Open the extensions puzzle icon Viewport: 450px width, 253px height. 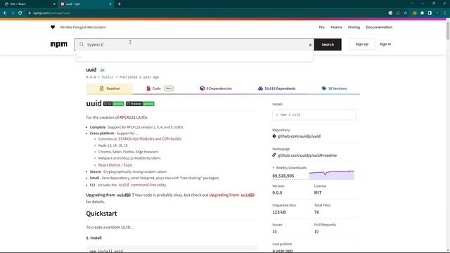pyautogui.click(x=422, y=13)
